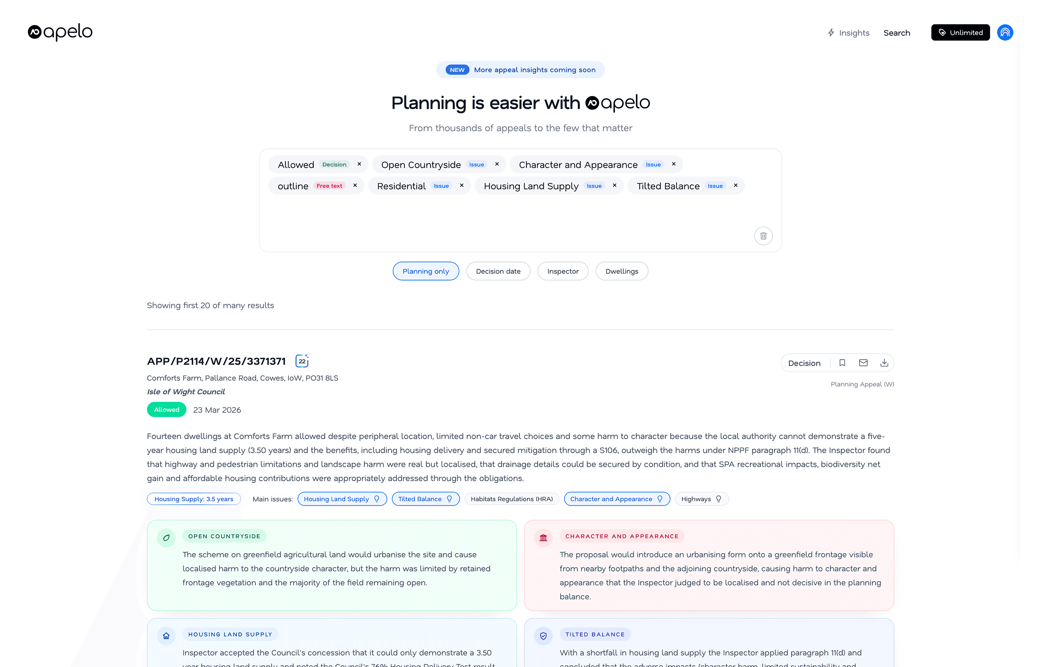Open the More appeal insights coming soon banner
The image size is (1041, 667).
pyautogui.click(x=520, y=69)
